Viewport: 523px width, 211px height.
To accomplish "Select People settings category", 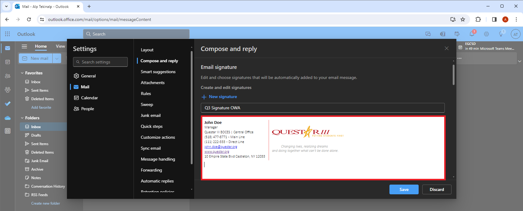I will 84,109.
